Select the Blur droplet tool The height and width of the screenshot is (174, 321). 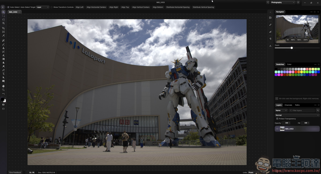coord(3,63)
